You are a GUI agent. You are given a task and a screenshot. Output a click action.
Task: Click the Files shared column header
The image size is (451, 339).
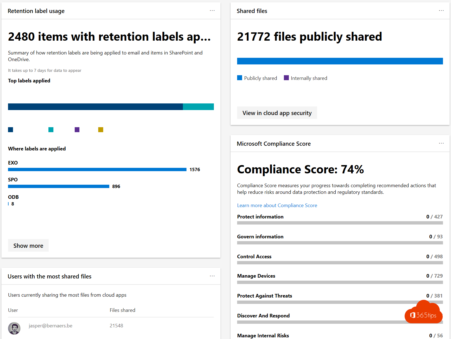[x=122, y=310]
